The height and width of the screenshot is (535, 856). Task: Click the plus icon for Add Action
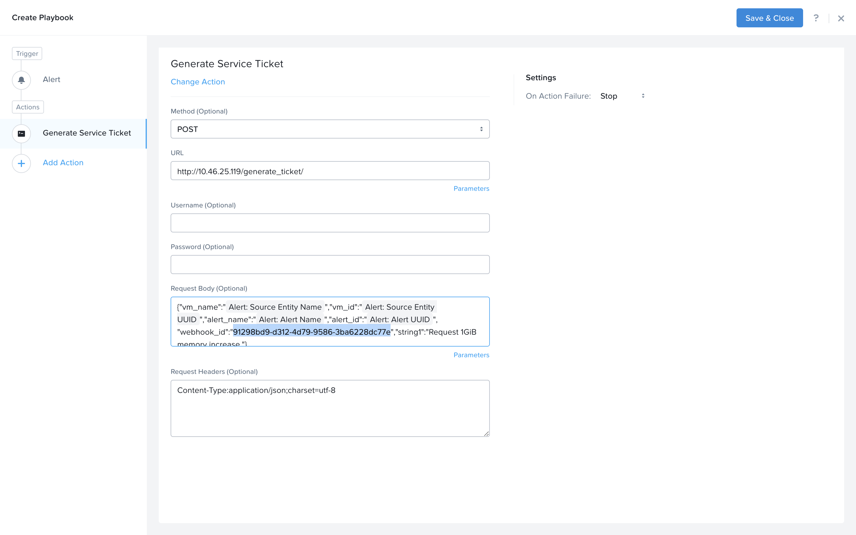[x=21, y=163]
